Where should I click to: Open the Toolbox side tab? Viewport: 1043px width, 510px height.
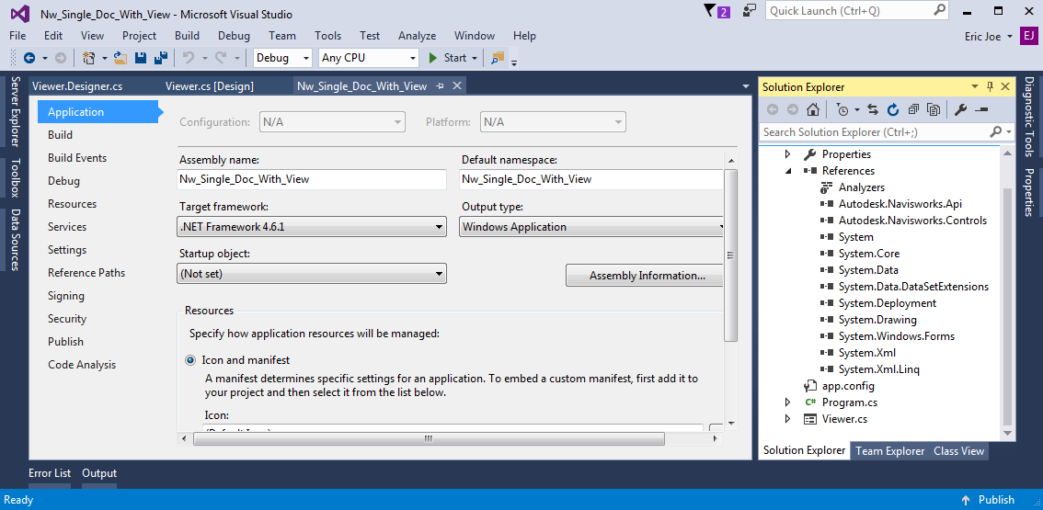tap(16, 178)
